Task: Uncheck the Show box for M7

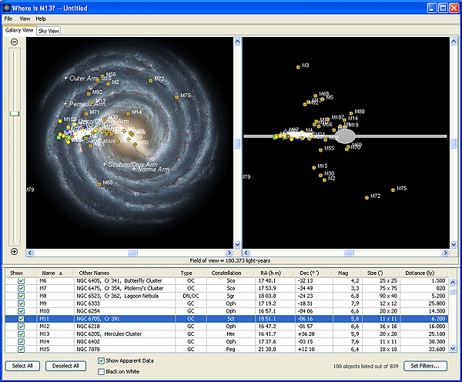Action: pos(21,288)
